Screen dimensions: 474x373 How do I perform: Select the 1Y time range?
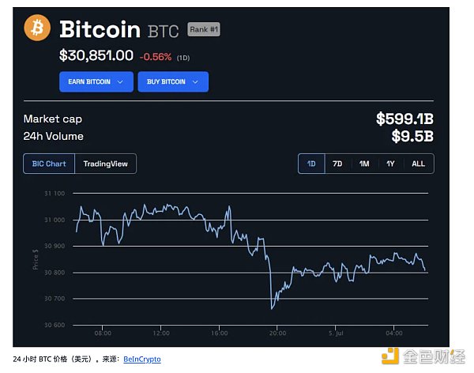[x=390, y=164]
